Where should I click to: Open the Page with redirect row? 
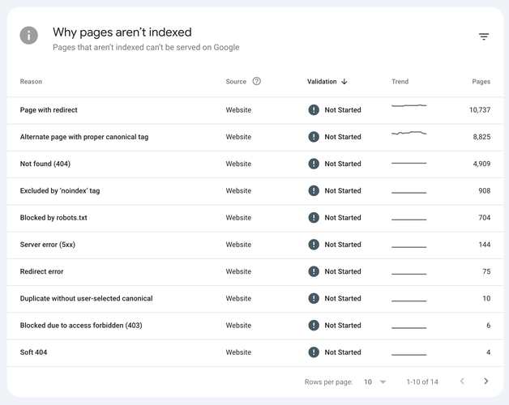pos(49,110)
